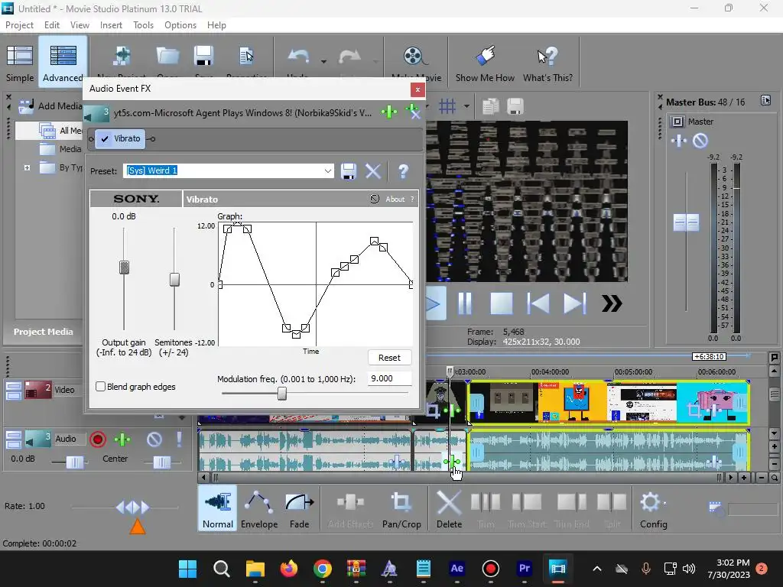Delete selected event with X icon

[449, 508]
